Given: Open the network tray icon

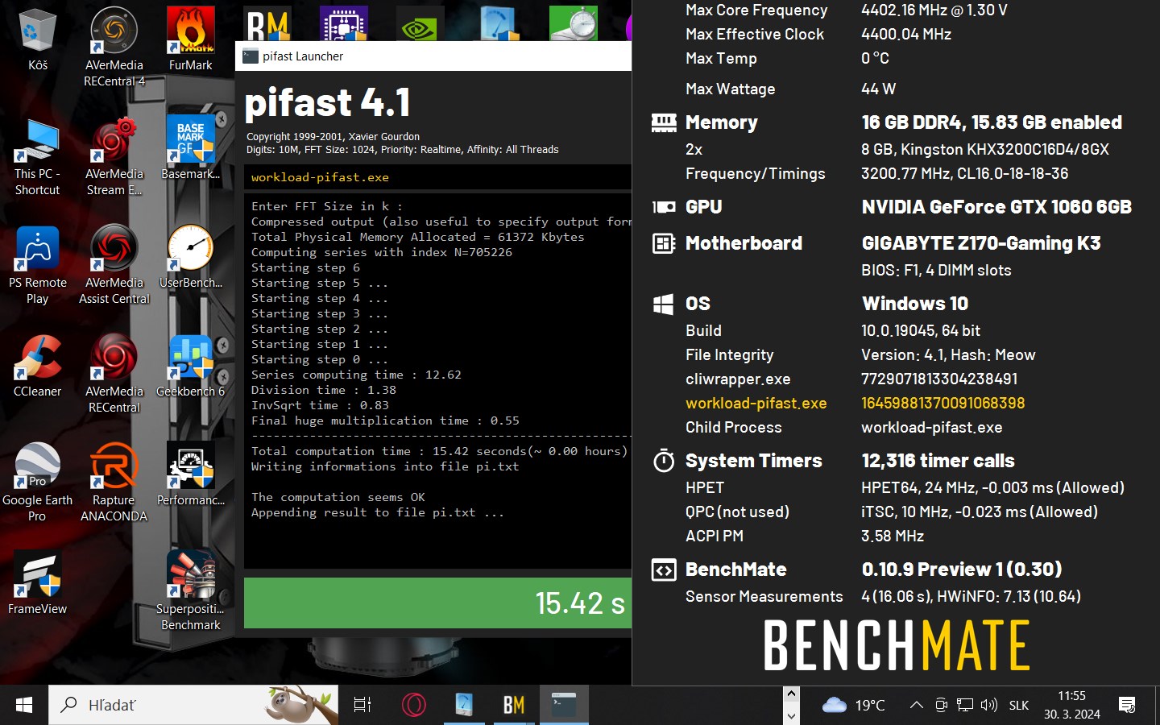Looking at the screenshot, I should [965, 705].
